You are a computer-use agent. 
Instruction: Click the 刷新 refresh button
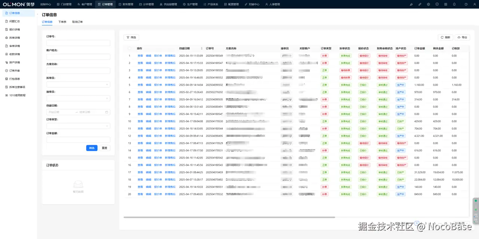point(445,37)
